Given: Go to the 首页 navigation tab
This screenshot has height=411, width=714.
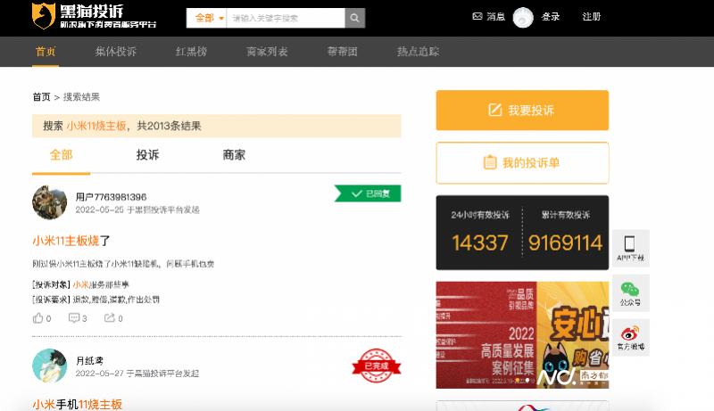Looking at the screenshot, I should (46, 52).
